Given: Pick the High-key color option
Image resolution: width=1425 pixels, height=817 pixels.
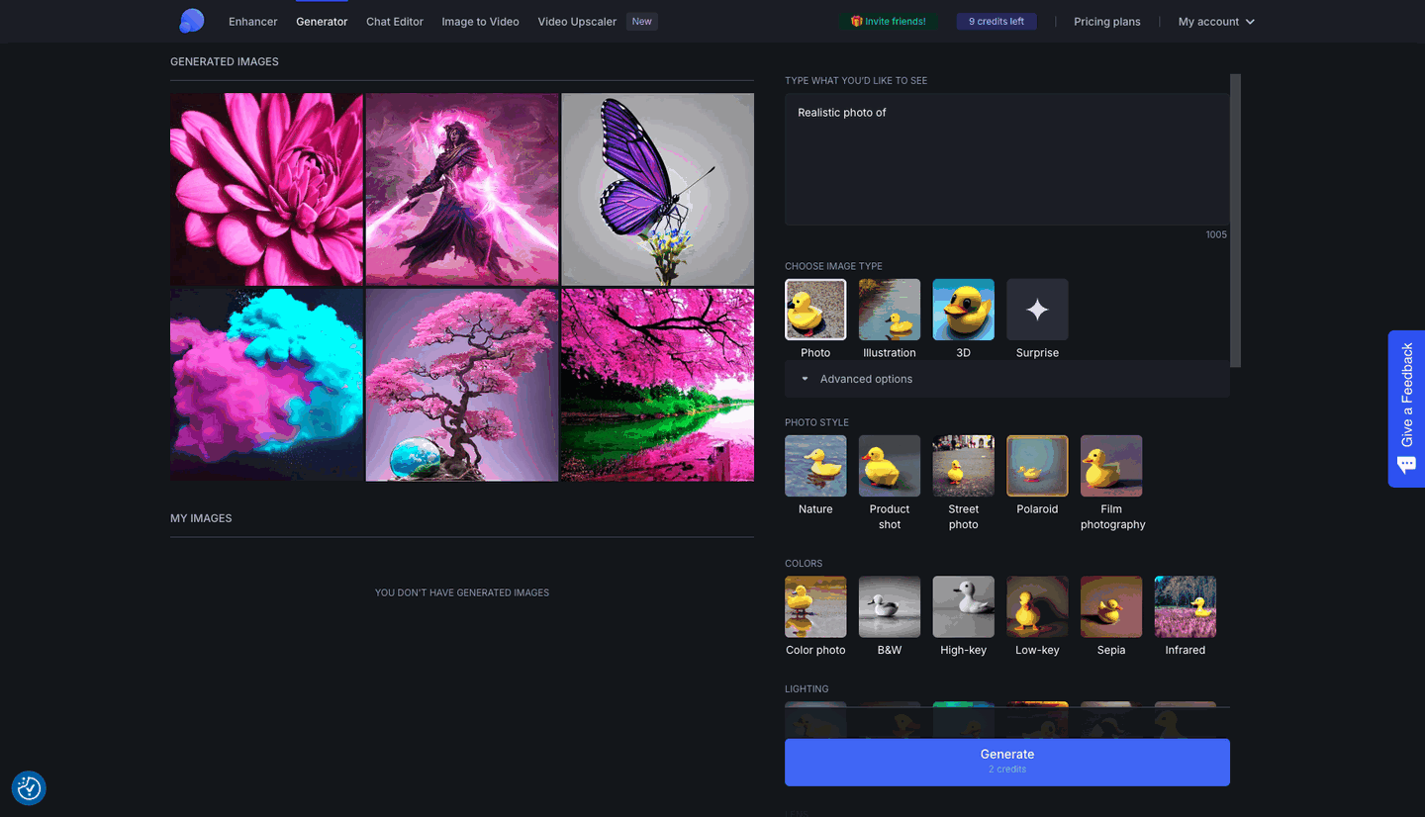Looking at the screenshot, I should click(x=963, y=607).
